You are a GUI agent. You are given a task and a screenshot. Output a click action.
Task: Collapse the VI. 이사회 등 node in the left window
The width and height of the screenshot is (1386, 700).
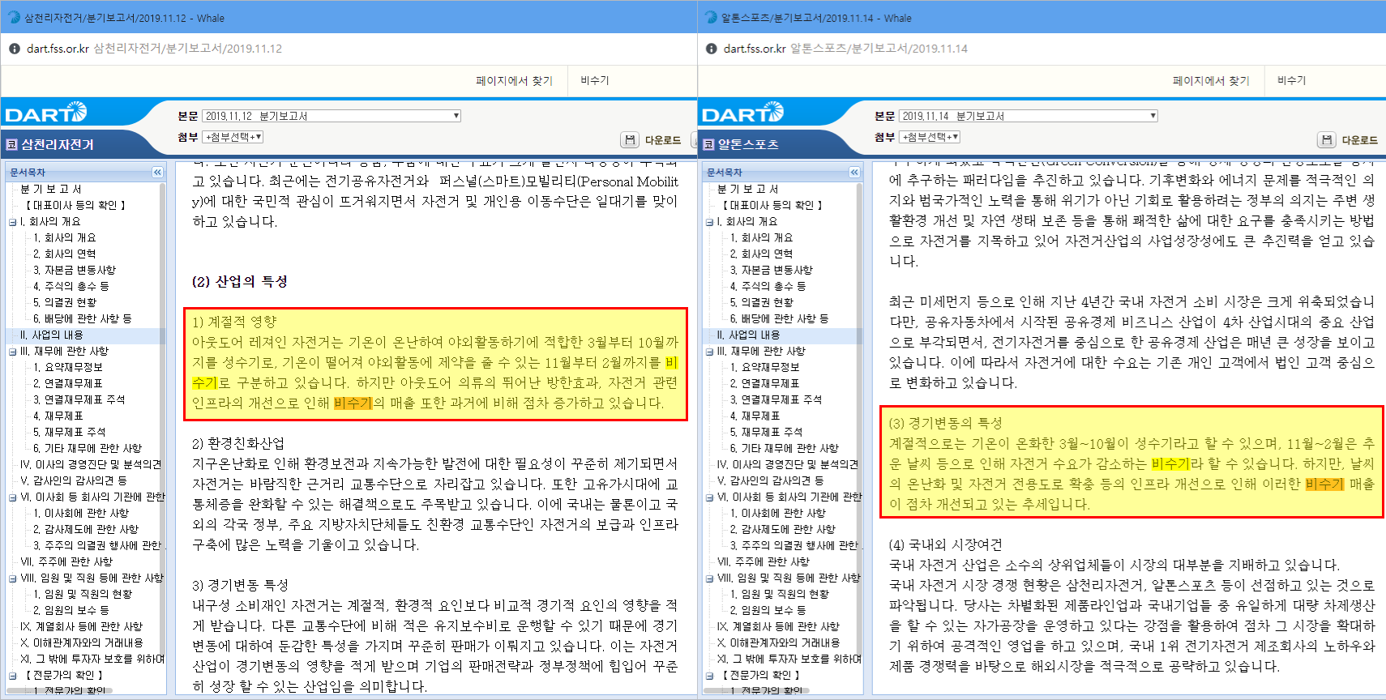point(12,497)
